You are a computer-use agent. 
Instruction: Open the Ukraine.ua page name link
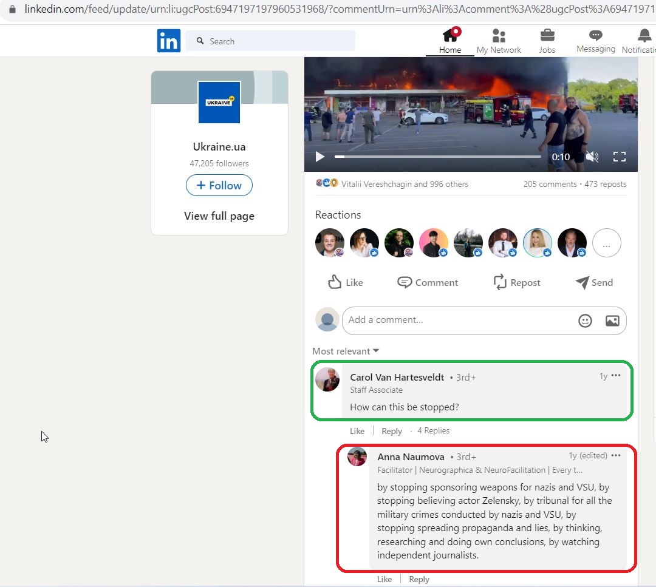219,147
